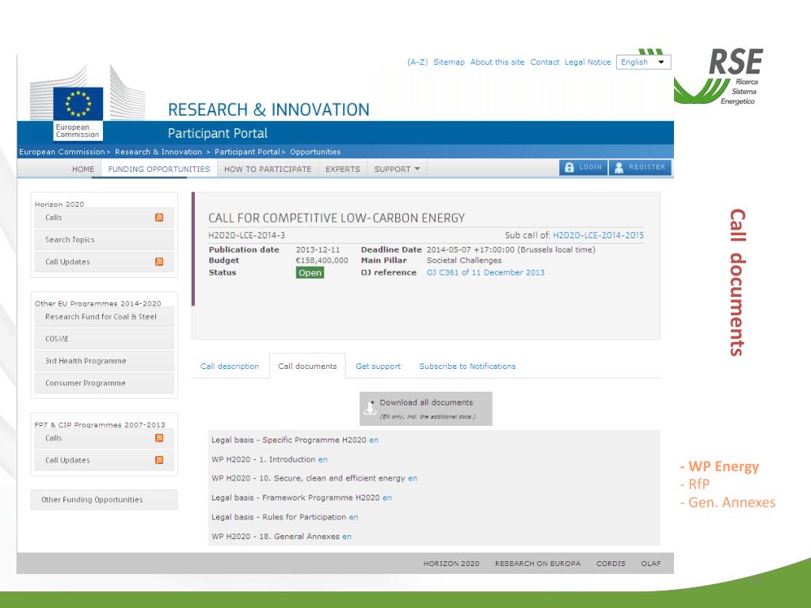Switch to the Call description tab
Screen dimensions: 811x608
[230, 366]
